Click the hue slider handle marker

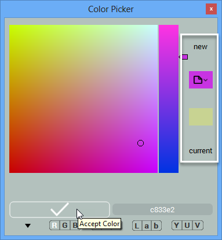point(183,57)
